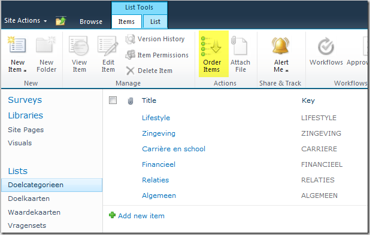Click the attachment paperclip column header
This screenshot has height=235, width=370.
(131, 101)
